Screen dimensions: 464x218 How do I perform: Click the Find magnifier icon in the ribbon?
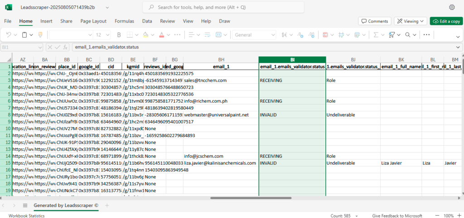click(x=408, y=35)
